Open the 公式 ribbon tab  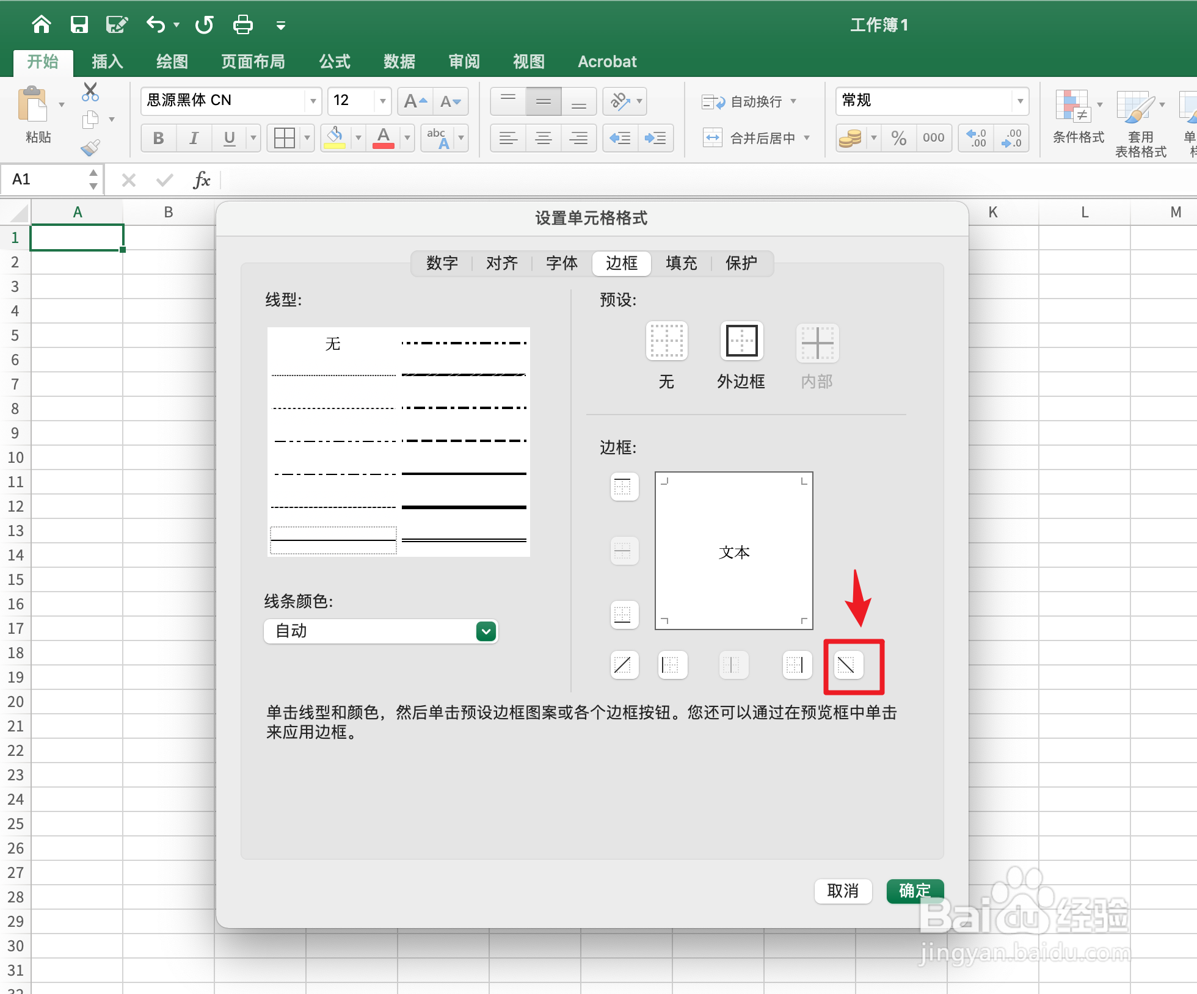(333, 61)
